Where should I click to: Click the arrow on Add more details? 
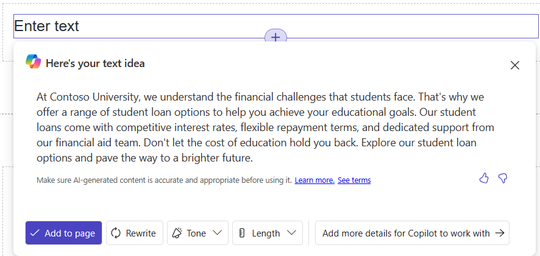click(x=500, y=233)
